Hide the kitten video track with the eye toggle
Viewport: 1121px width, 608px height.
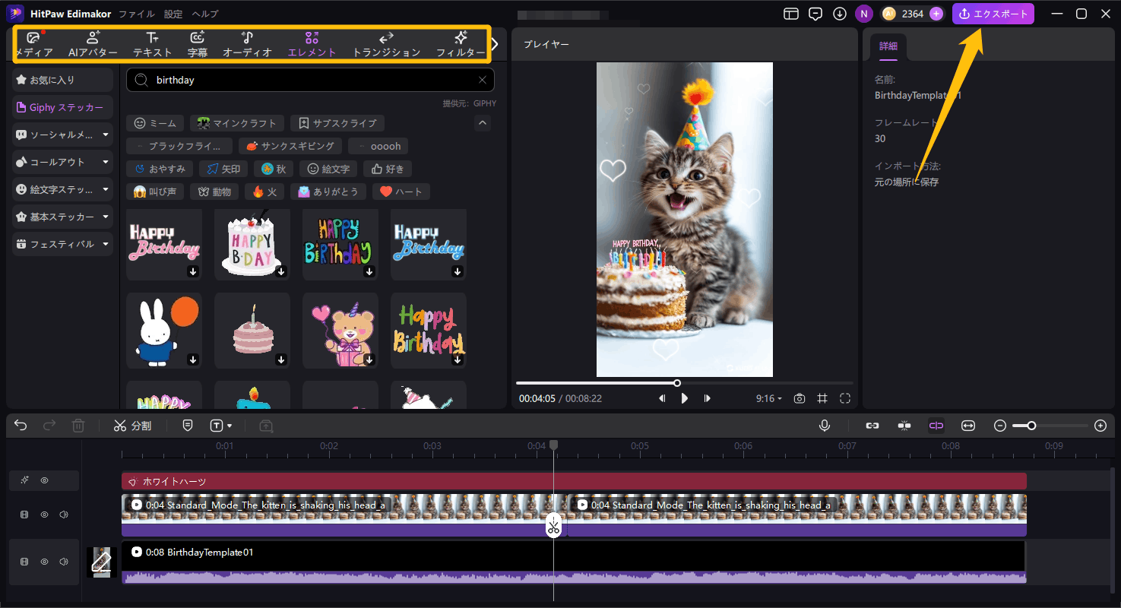point(44,514)
